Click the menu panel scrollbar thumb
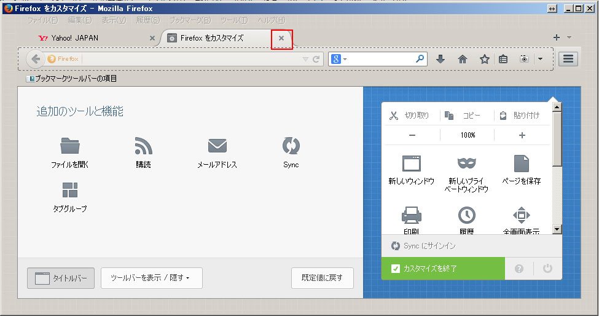599x316 pixels. tap(557, 139)
